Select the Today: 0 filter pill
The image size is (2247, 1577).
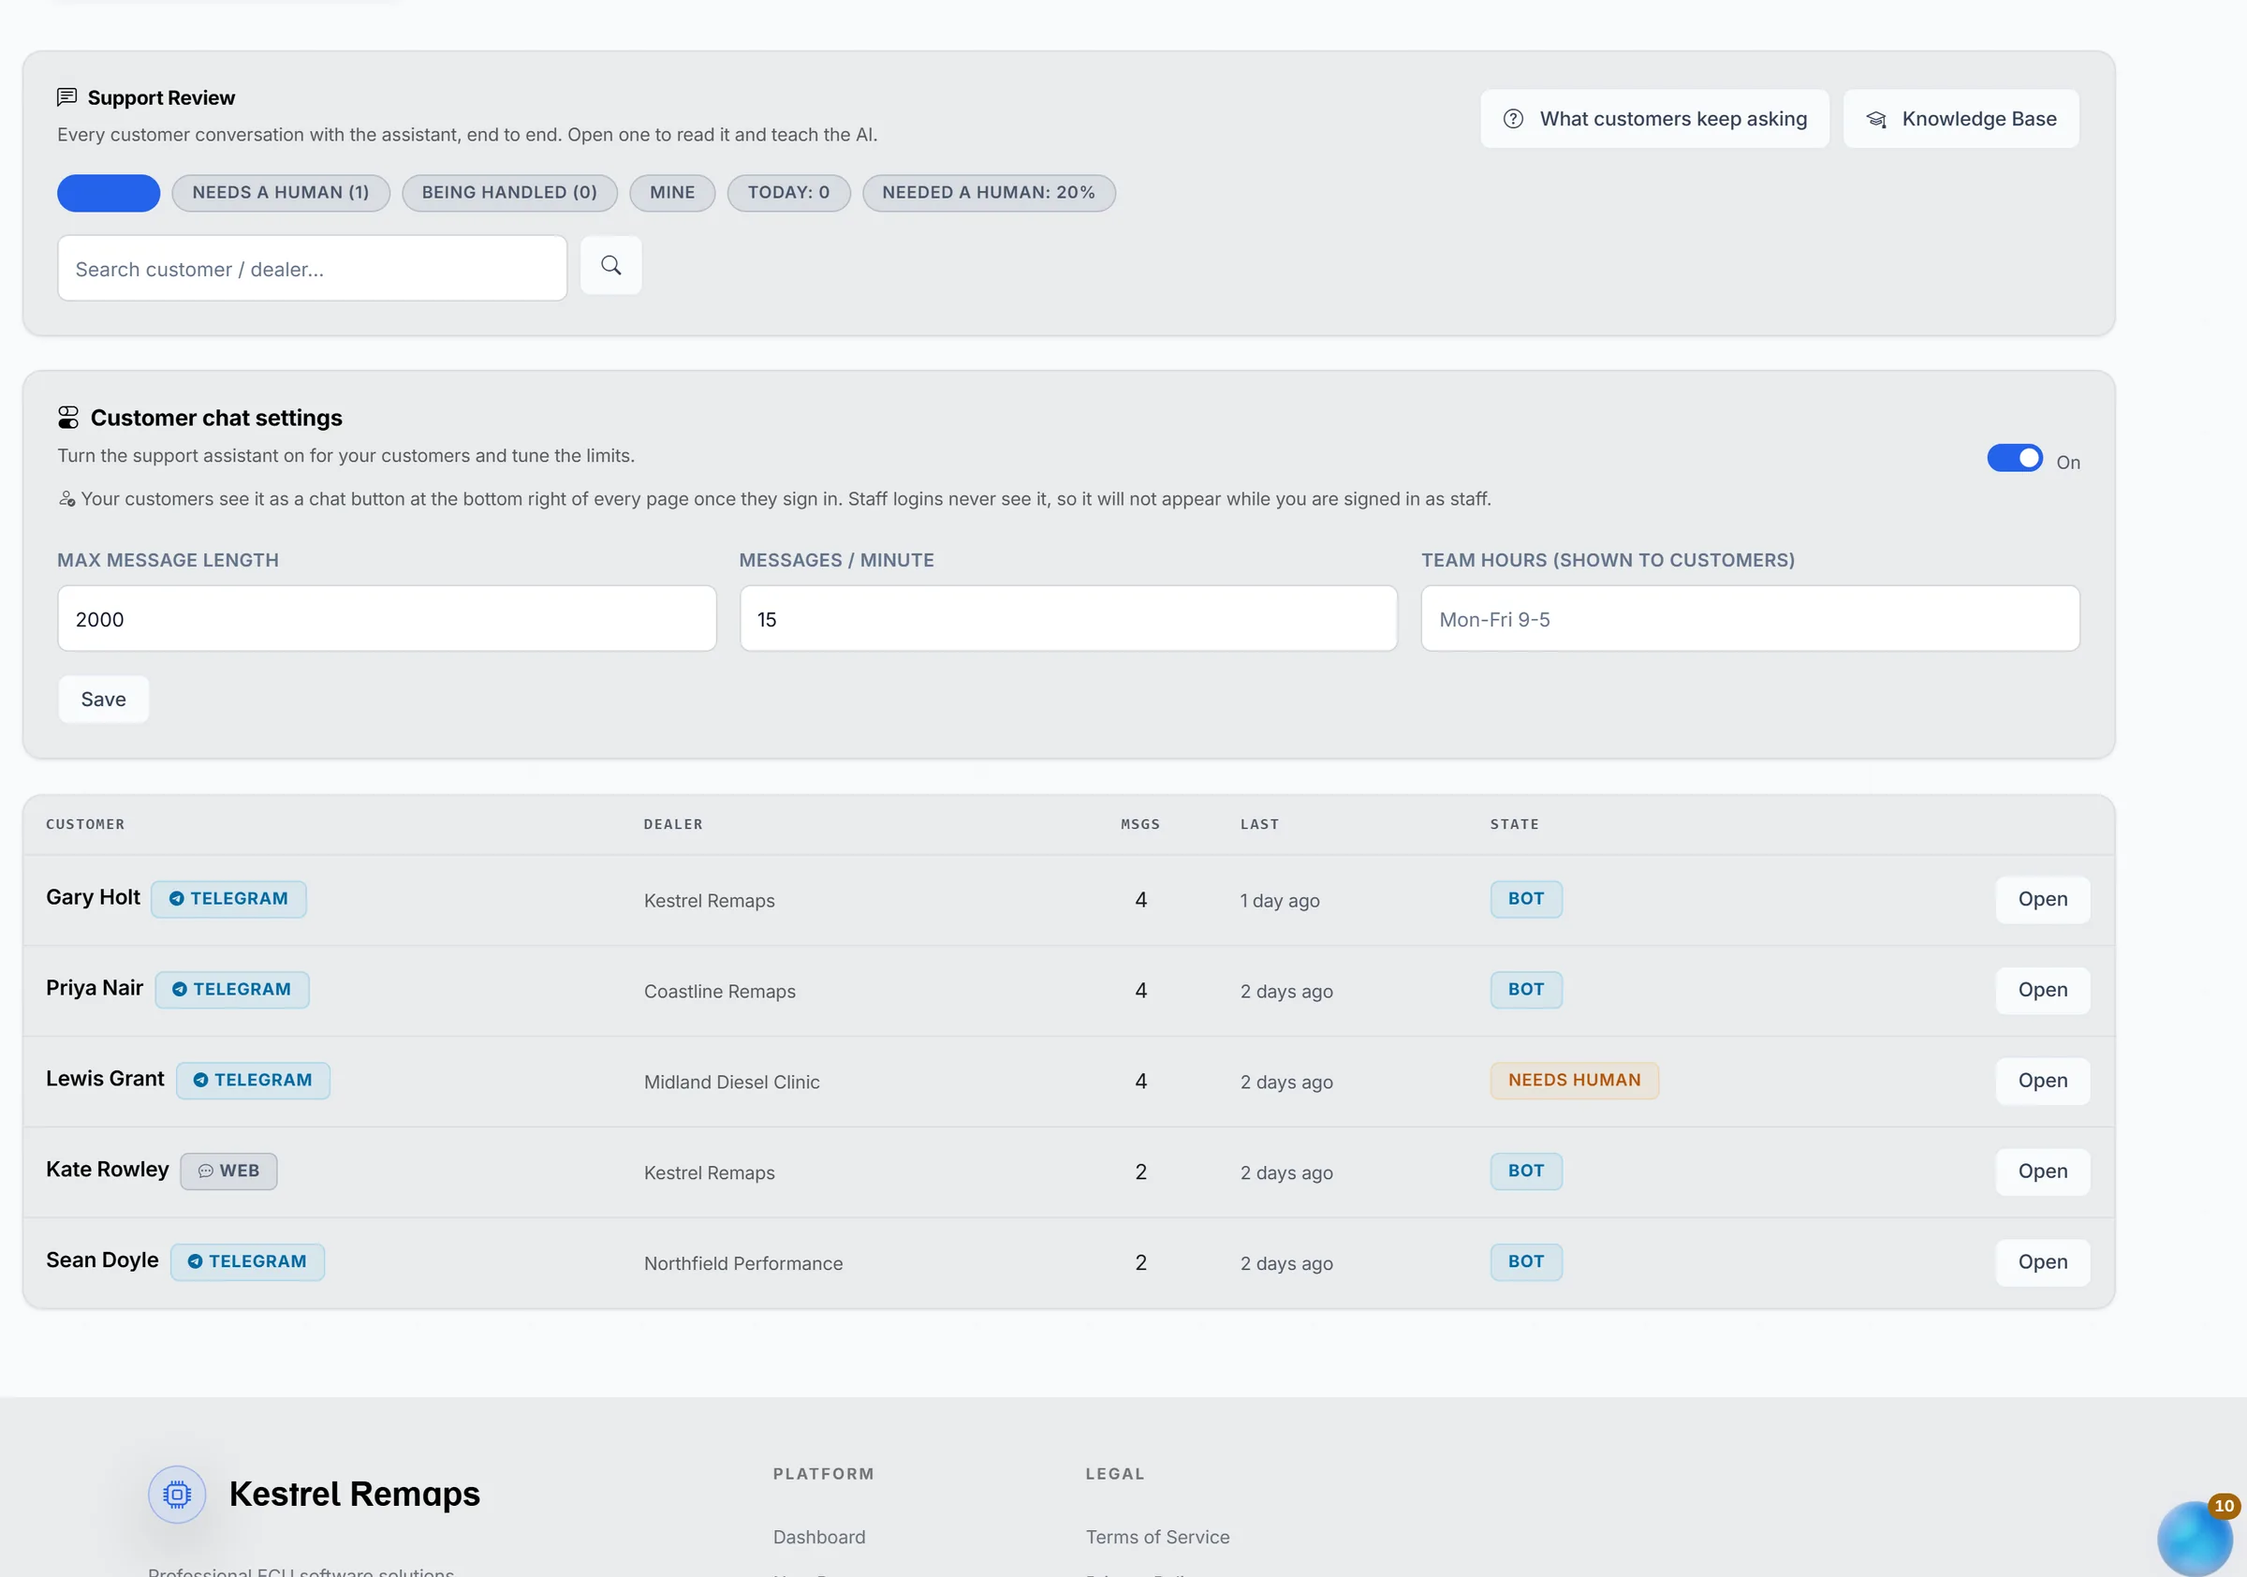pos(789,193)
